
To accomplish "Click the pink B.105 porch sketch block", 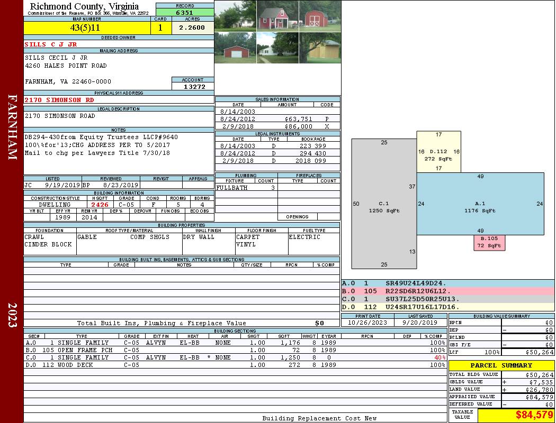I will click(489, 242).
